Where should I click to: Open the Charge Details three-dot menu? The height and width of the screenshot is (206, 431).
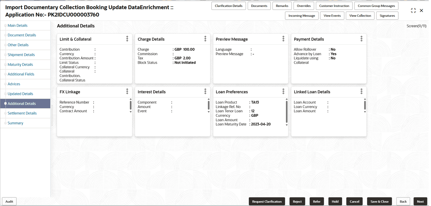pos(205,39)
